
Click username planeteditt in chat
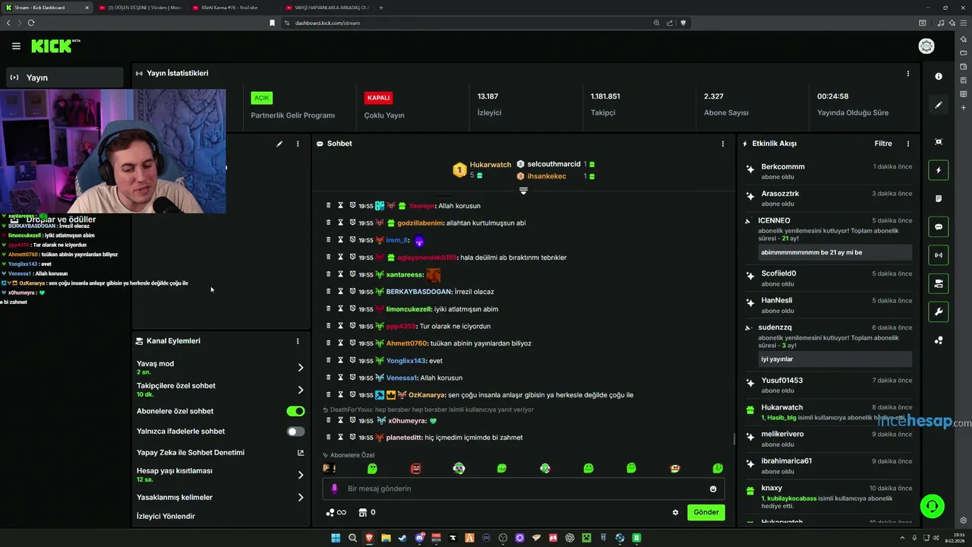[403, 438]
